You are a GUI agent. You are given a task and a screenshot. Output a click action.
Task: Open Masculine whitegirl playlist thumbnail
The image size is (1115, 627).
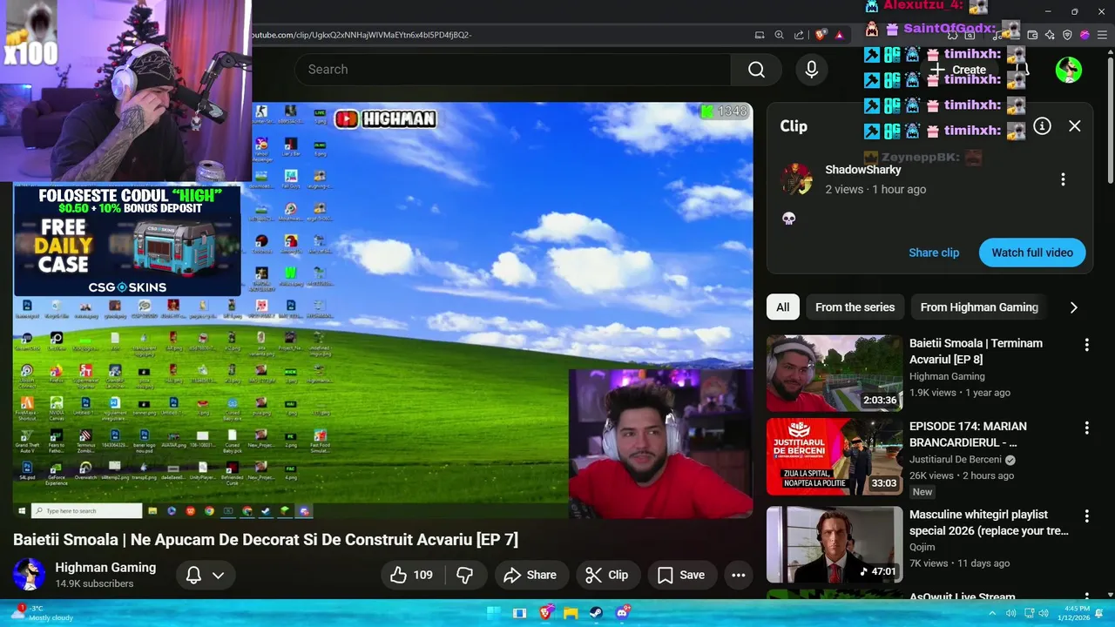tap(835, 544)
